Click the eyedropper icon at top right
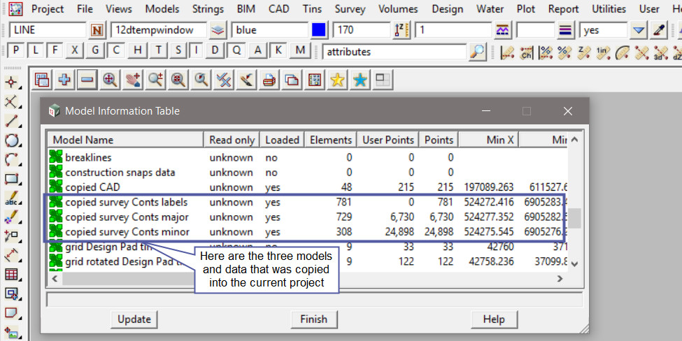This screenshot has width=682, height=341. pos(659,30)
